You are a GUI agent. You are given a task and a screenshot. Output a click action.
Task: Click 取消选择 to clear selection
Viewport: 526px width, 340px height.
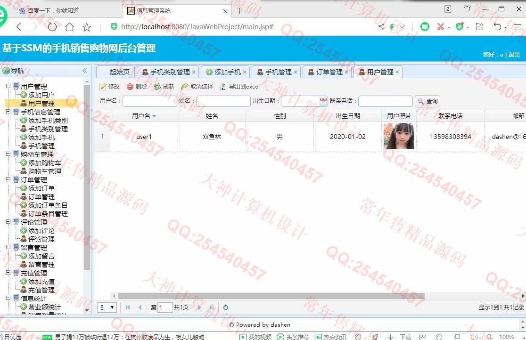pos(197,87)
